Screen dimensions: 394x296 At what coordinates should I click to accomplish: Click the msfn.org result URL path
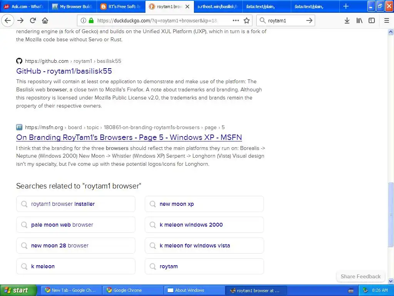coord(125,127)
